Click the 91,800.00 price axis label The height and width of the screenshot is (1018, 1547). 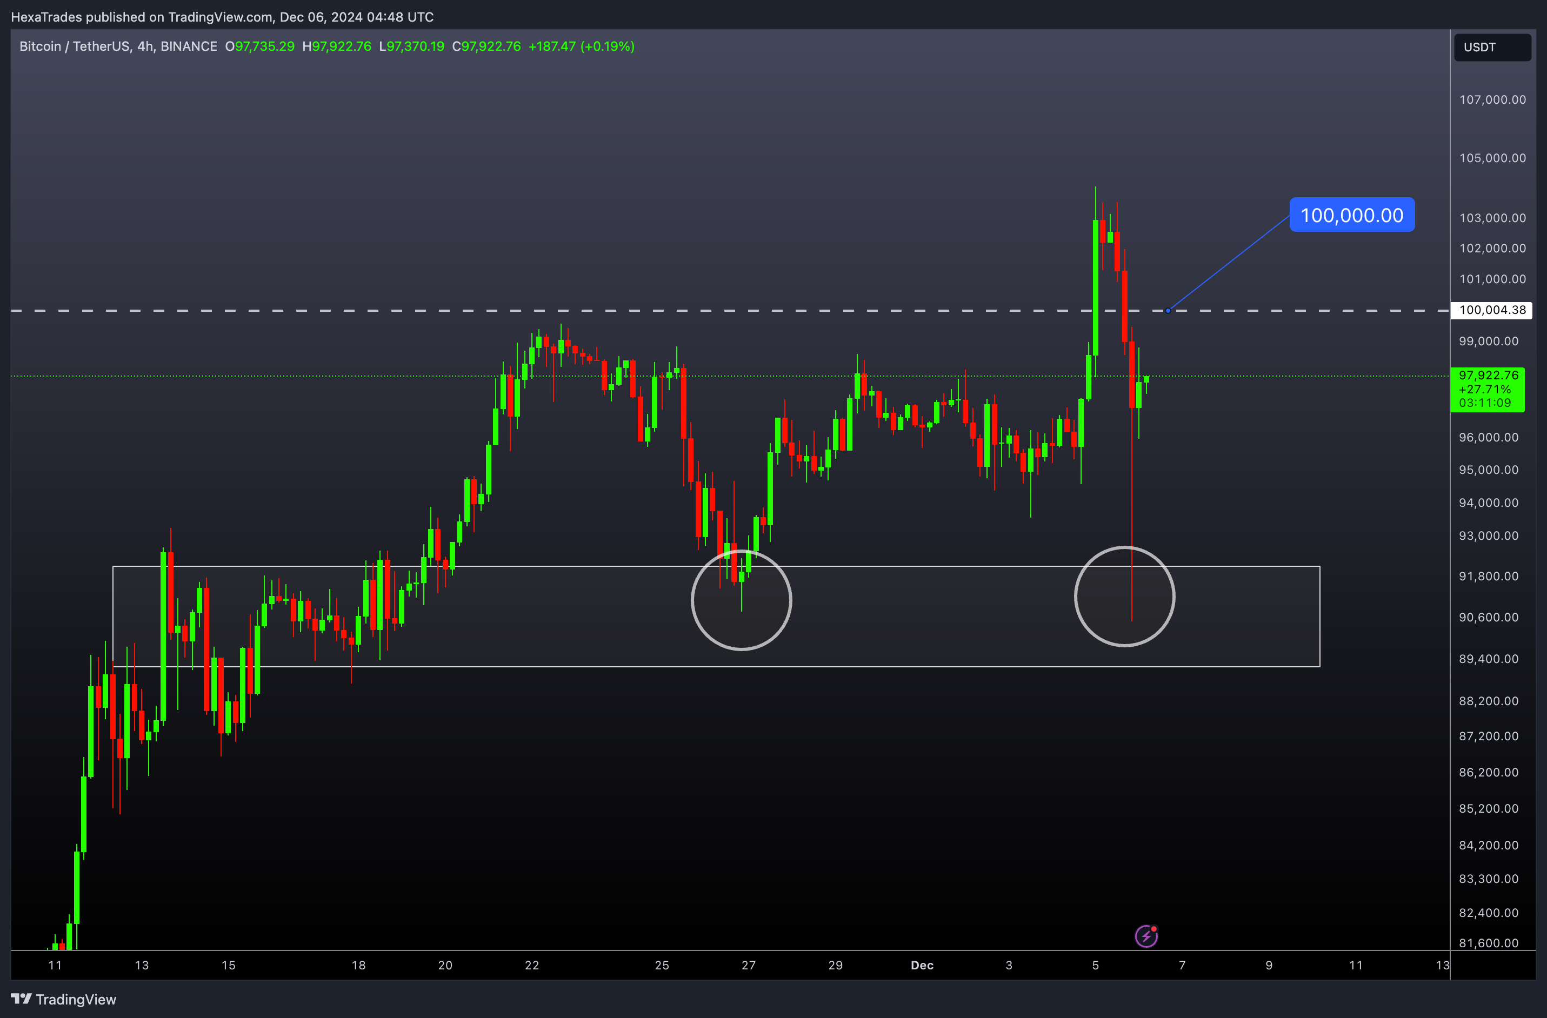pyautogui.click(x=1489, y=576)
